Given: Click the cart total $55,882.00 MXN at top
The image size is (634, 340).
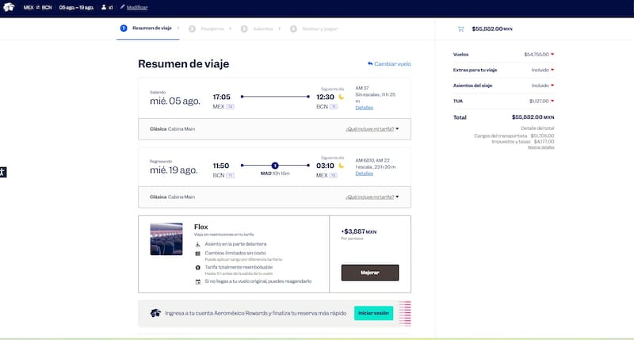Looking at the screenshot, I should pyautogui.click(x=492, y=29).
